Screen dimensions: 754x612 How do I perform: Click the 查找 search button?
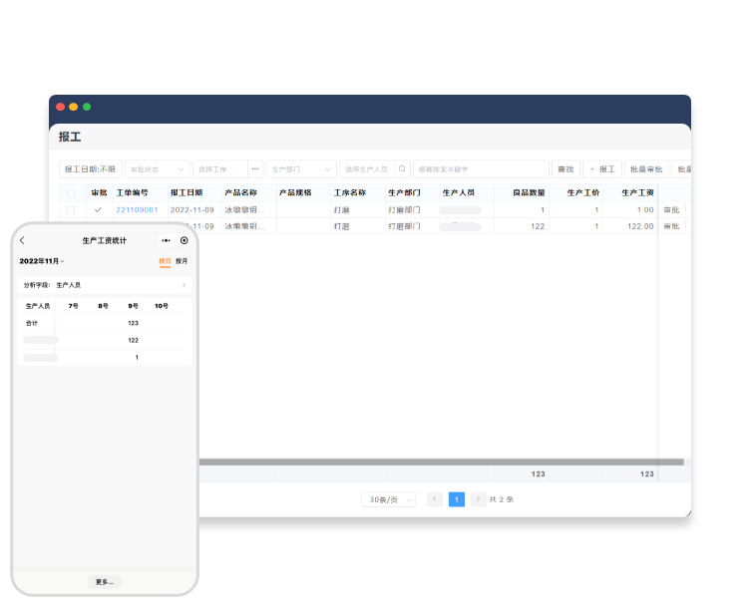(565, 169)
